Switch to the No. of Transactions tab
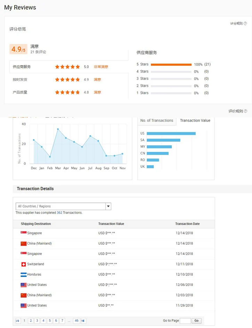Image resolution: width=252 pixels, height=328 pixels. [x=157, y=120]
